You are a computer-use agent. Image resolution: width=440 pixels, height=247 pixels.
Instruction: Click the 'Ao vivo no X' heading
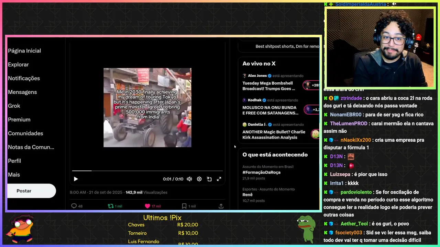[x=259, y=63]
